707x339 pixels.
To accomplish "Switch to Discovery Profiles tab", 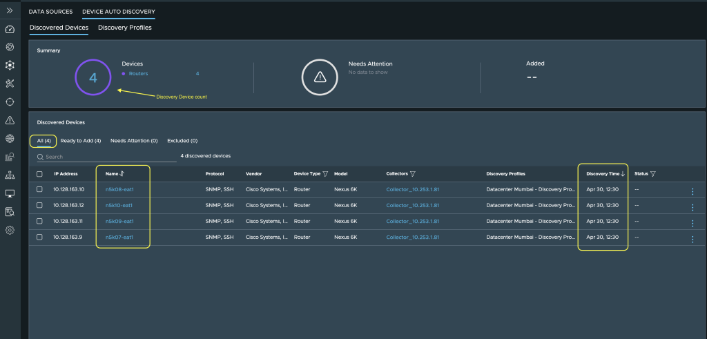I will [125, 28].
